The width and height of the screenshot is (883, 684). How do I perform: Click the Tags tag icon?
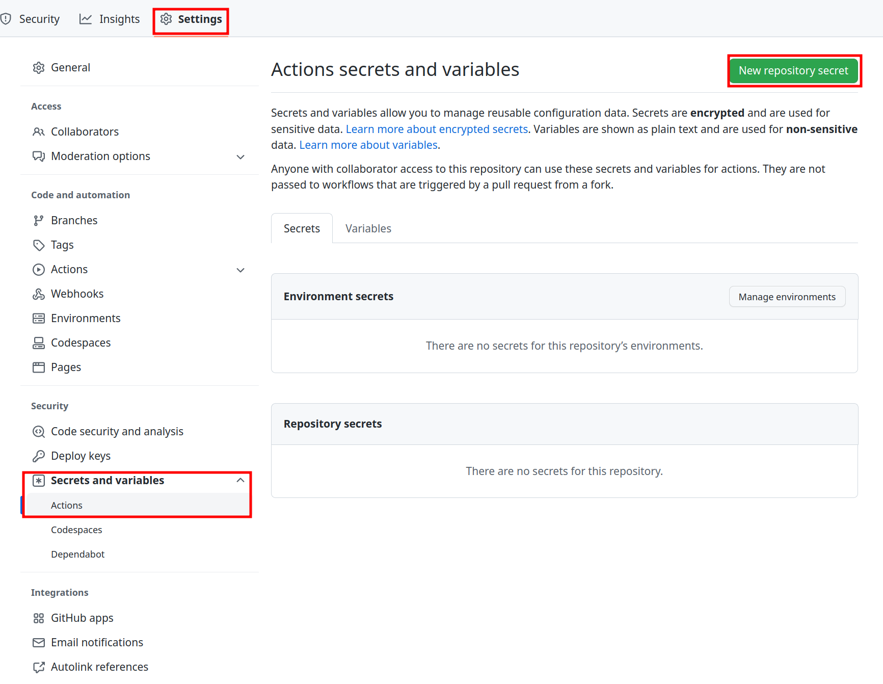coord(39,245)
